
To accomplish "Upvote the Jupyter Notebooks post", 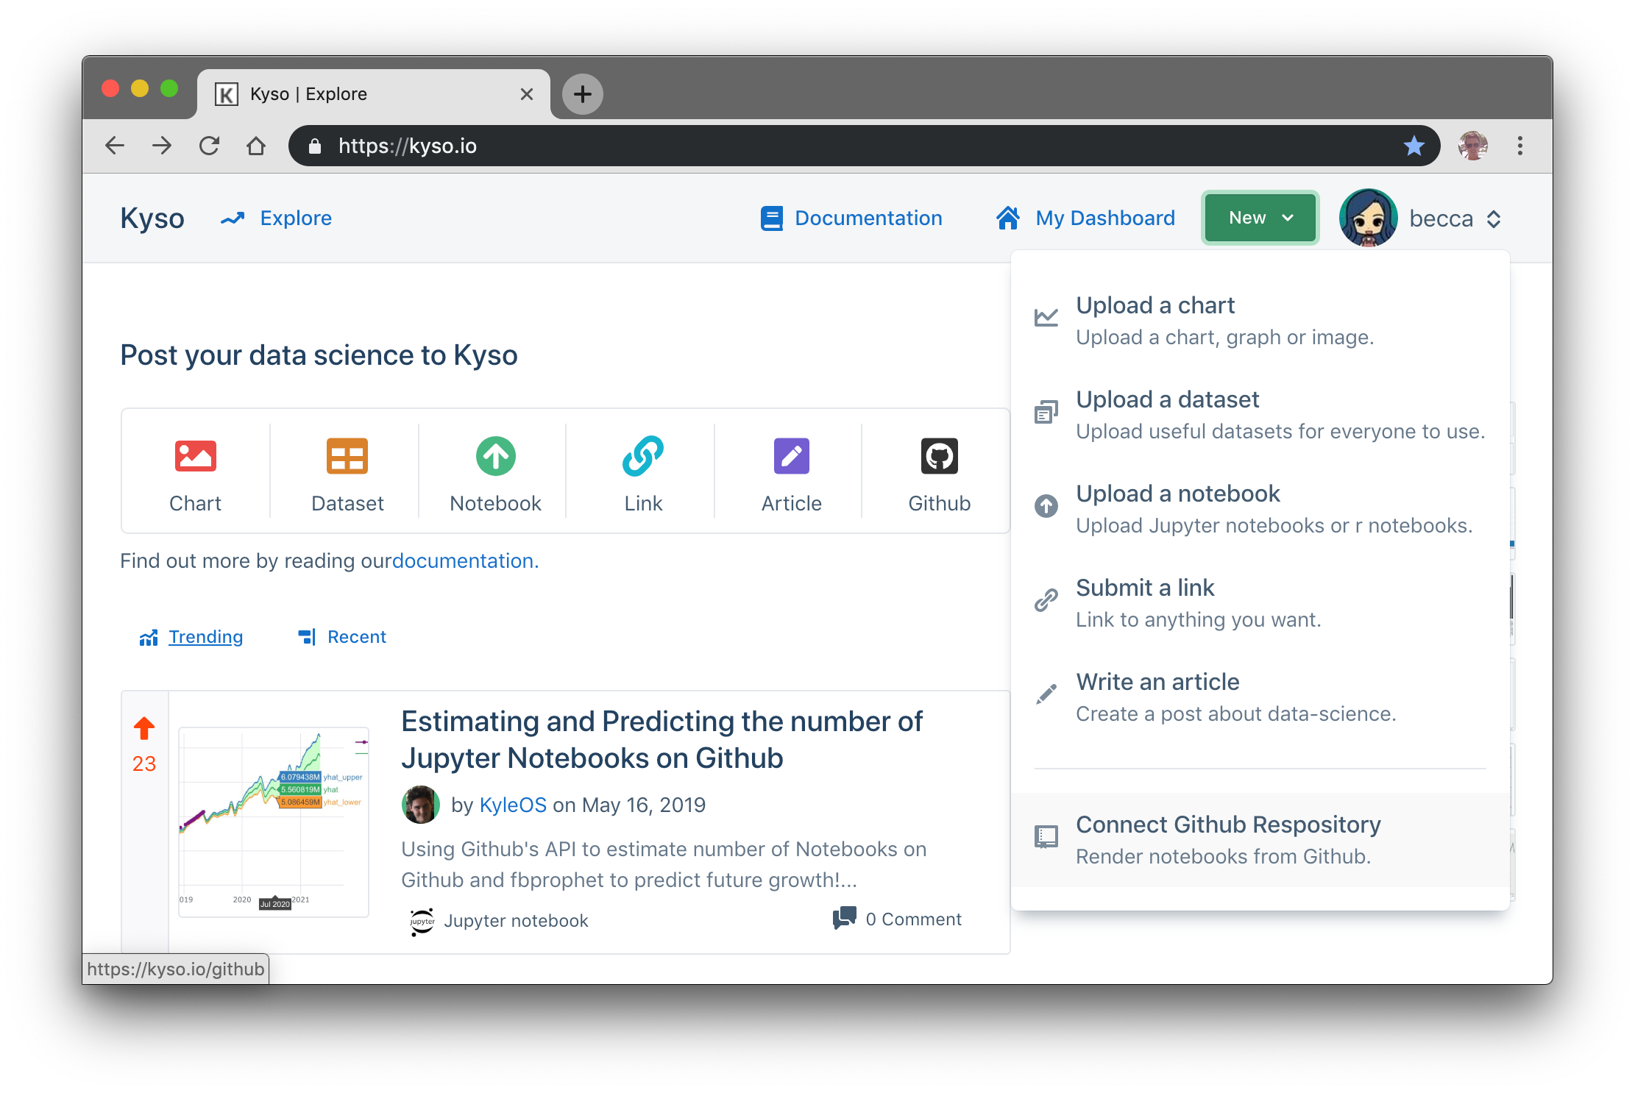I will point(143,728).
